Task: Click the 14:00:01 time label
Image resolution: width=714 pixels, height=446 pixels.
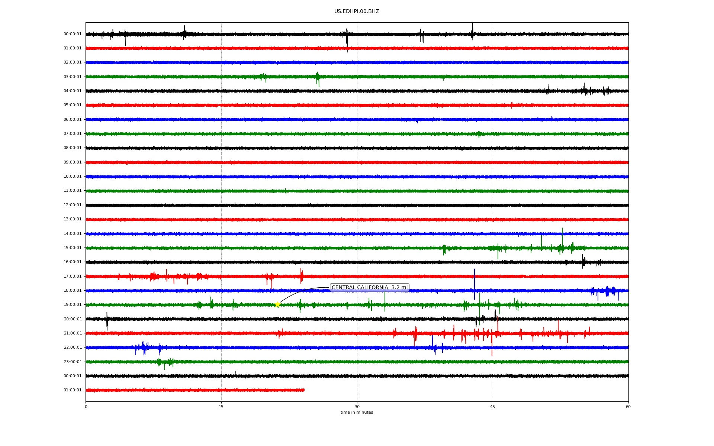Action: pyautogui.click(x=73, y=234)
